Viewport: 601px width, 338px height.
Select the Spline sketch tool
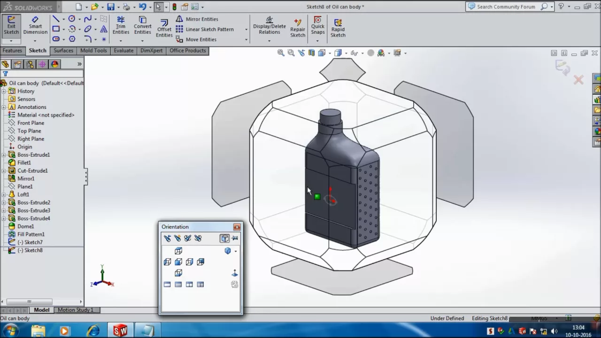pos(88,19)
